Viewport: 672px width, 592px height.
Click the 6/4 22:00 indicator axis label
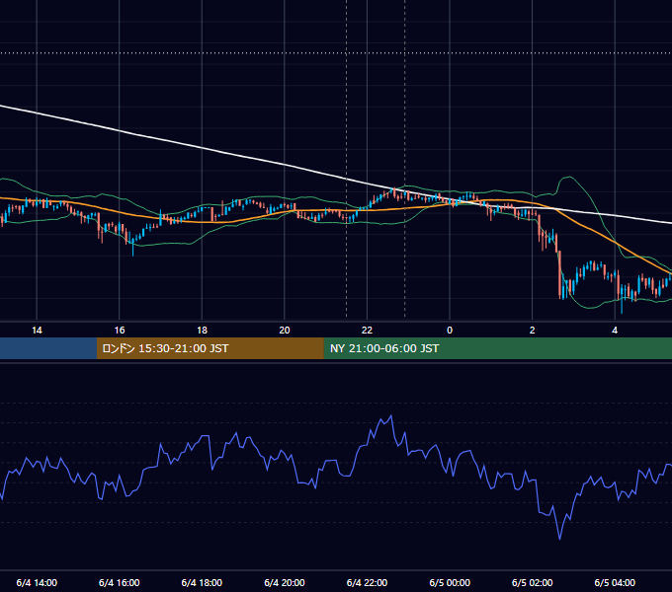coord(367,582)
